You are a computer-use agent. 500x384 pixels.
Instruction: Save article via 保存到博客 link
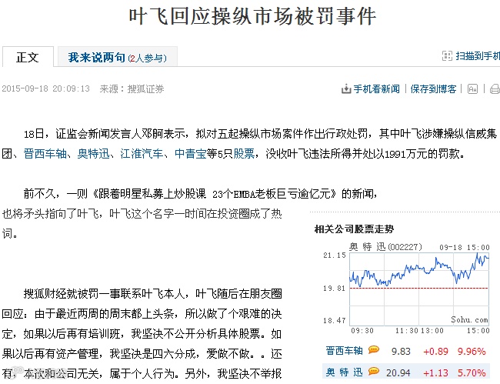tap(433, 89)
